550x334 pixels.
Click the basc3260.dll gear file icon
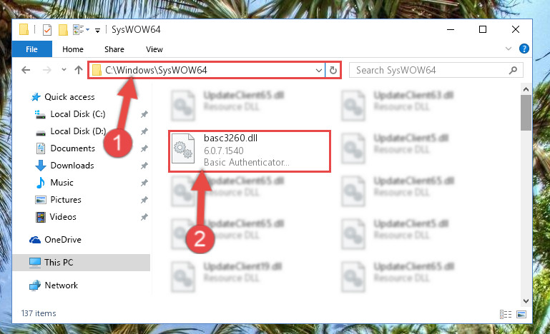pos(183,148)
